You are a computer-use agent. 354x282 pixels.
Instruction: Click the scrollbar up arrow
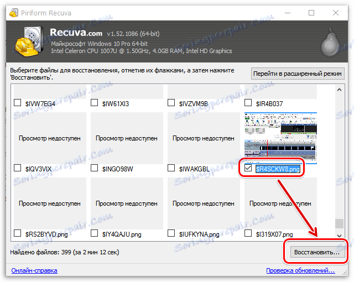pos(339,90)
